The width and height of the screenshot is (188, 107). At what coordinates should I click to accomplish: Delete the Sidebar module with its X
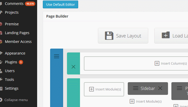[160, 88]
